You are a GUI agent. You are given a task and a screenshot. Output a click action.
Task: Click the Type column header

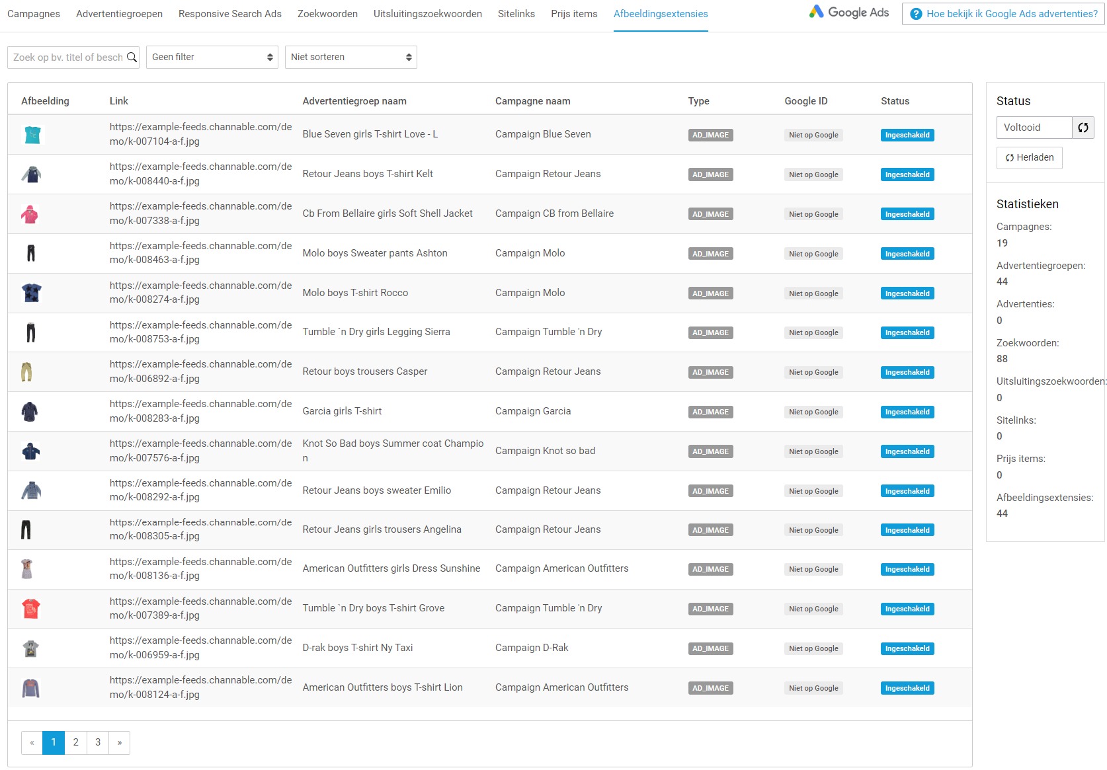698,101
